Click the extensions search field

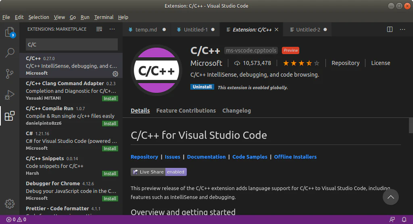[72, 44]
